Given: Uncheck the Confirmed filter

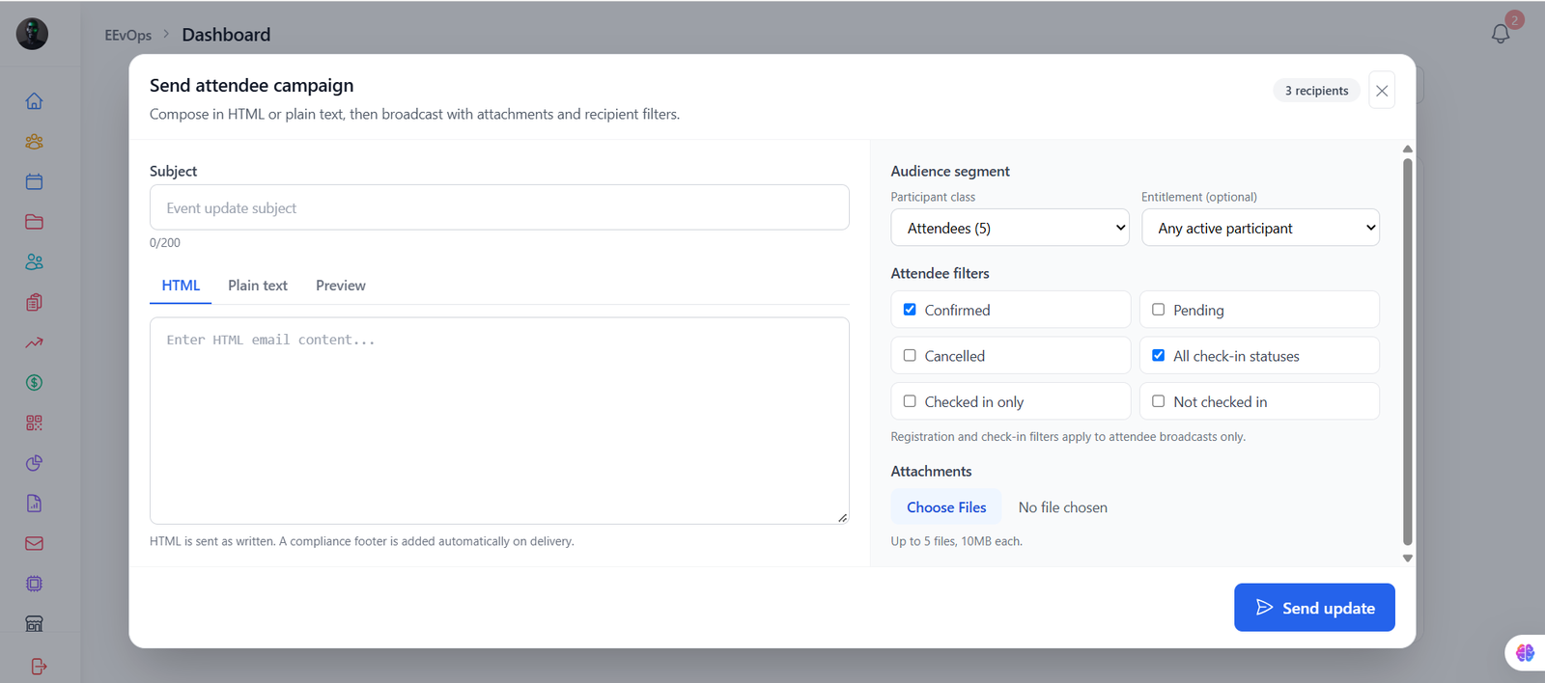Looking at the screenshot, I should click(x=910, y=310).
